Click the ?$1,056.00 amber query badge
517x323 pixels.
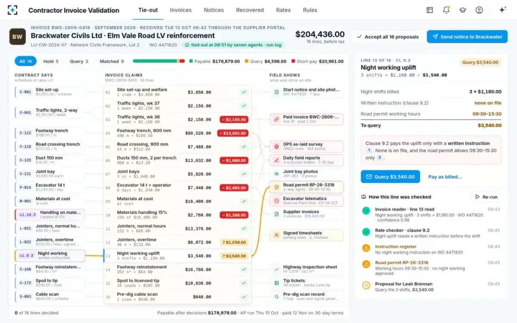(234, 242)
